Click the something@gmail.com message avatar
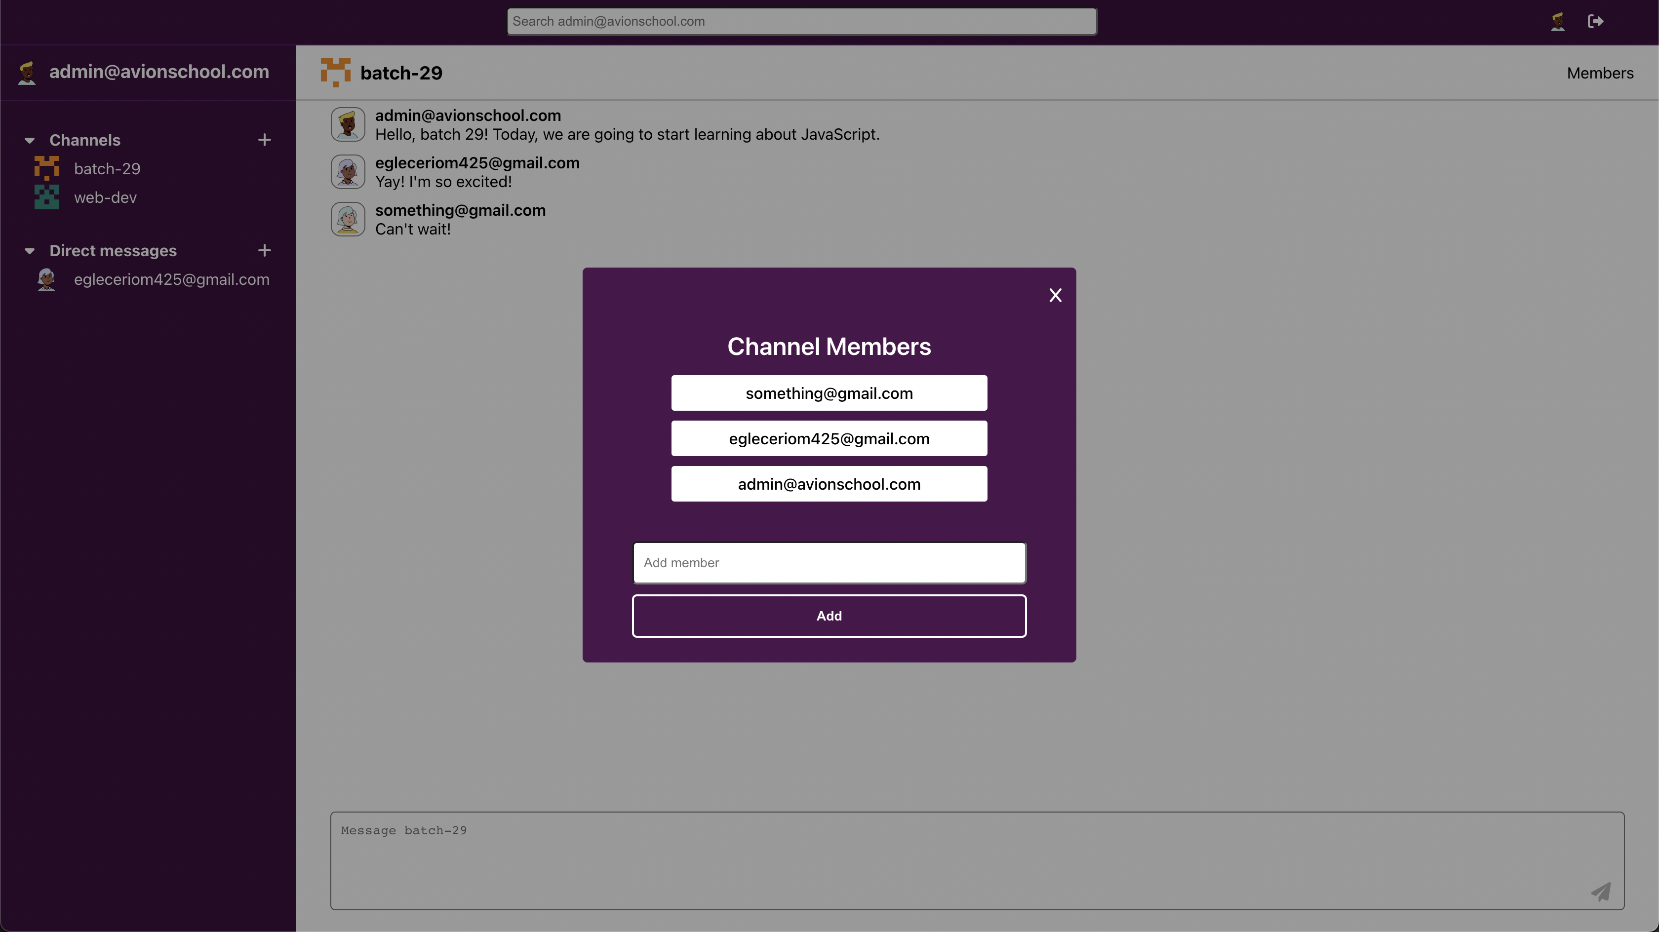The width and height of the screenshot is (1659, 932). coord(348,219)
